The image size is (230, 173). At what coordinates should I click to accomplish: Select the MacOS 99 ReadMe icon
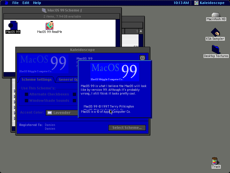(x=49, y=25)
